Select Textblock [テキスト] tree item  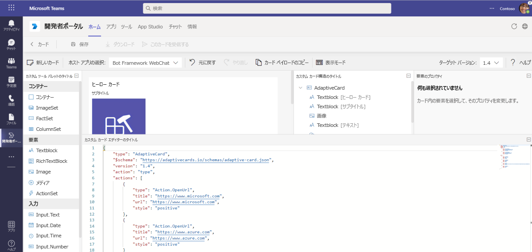334,125
